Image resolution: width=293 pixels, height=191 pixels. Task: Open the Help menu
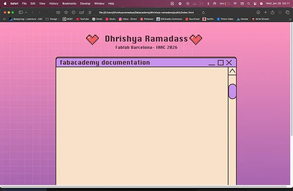pos(111,3)
